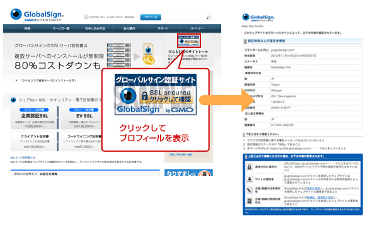Screen dimensions: 378x230
Task: Click the SSLサーバ証明書とは link
Action: point(23,158)
